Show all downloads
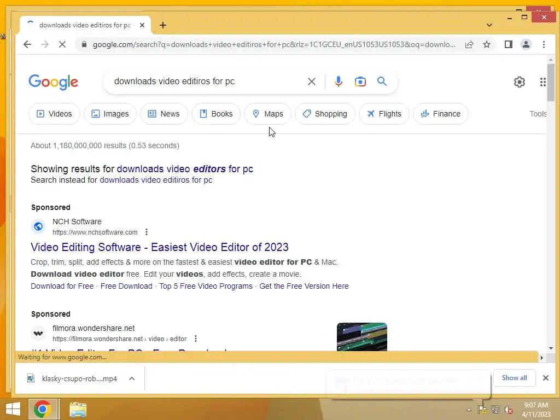 [514, 378]
